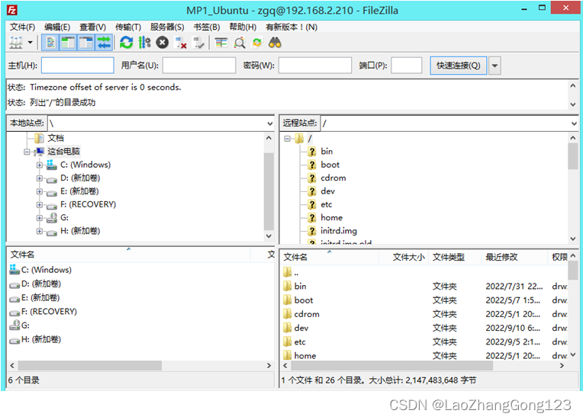Click the local tree vertical scrollbar
This screenshot has height=420, width=583.
click(x=269, y=191)
